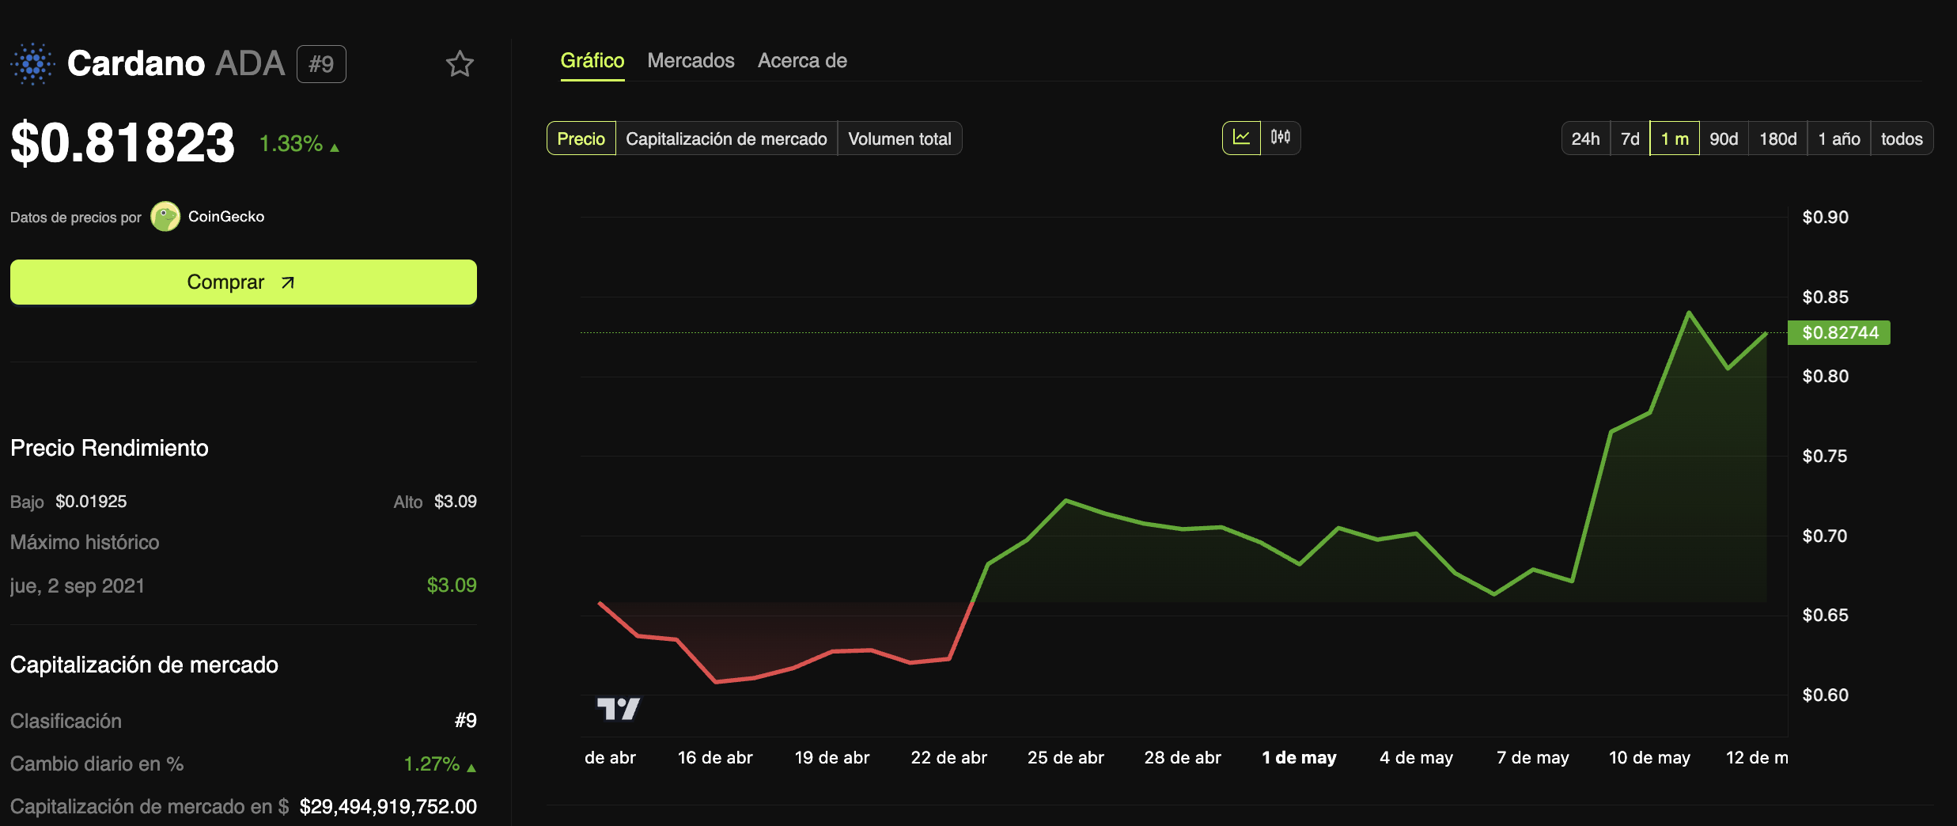Click the 4 de may axis label
Screen dimensions: 1957x826
[x=1416, y=758]
